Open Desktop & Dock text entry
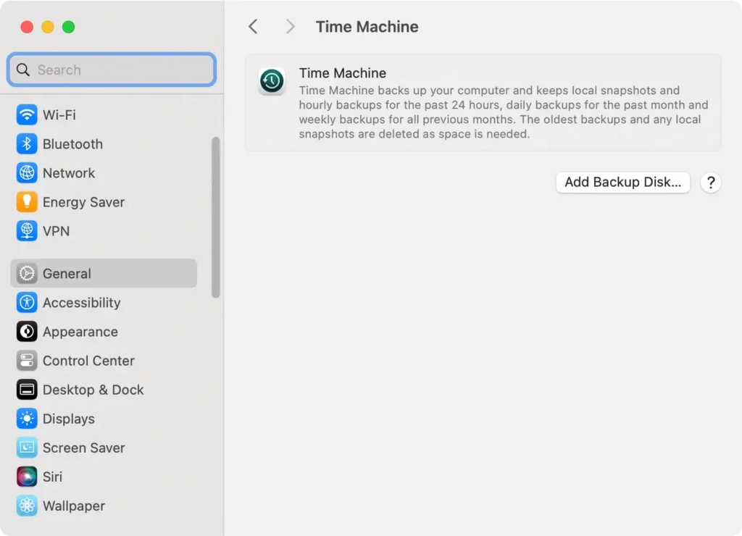Viewport: 742px width, 536px height. pyautogui.click(x=93, y=390)
